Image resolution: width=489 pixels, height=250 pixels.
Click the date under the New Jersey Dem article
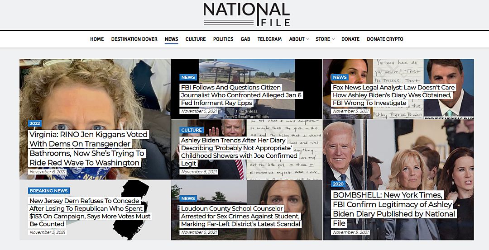pos(48,232)
